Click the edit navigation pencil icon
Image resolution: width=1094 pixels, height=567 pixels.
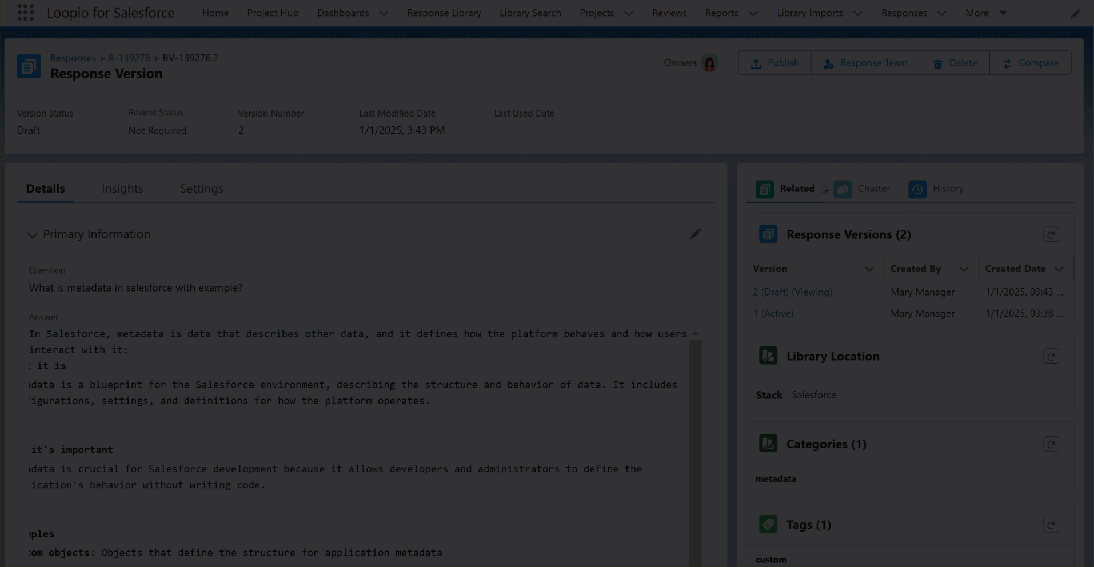pyautogui.click(x=1075, y=14)
